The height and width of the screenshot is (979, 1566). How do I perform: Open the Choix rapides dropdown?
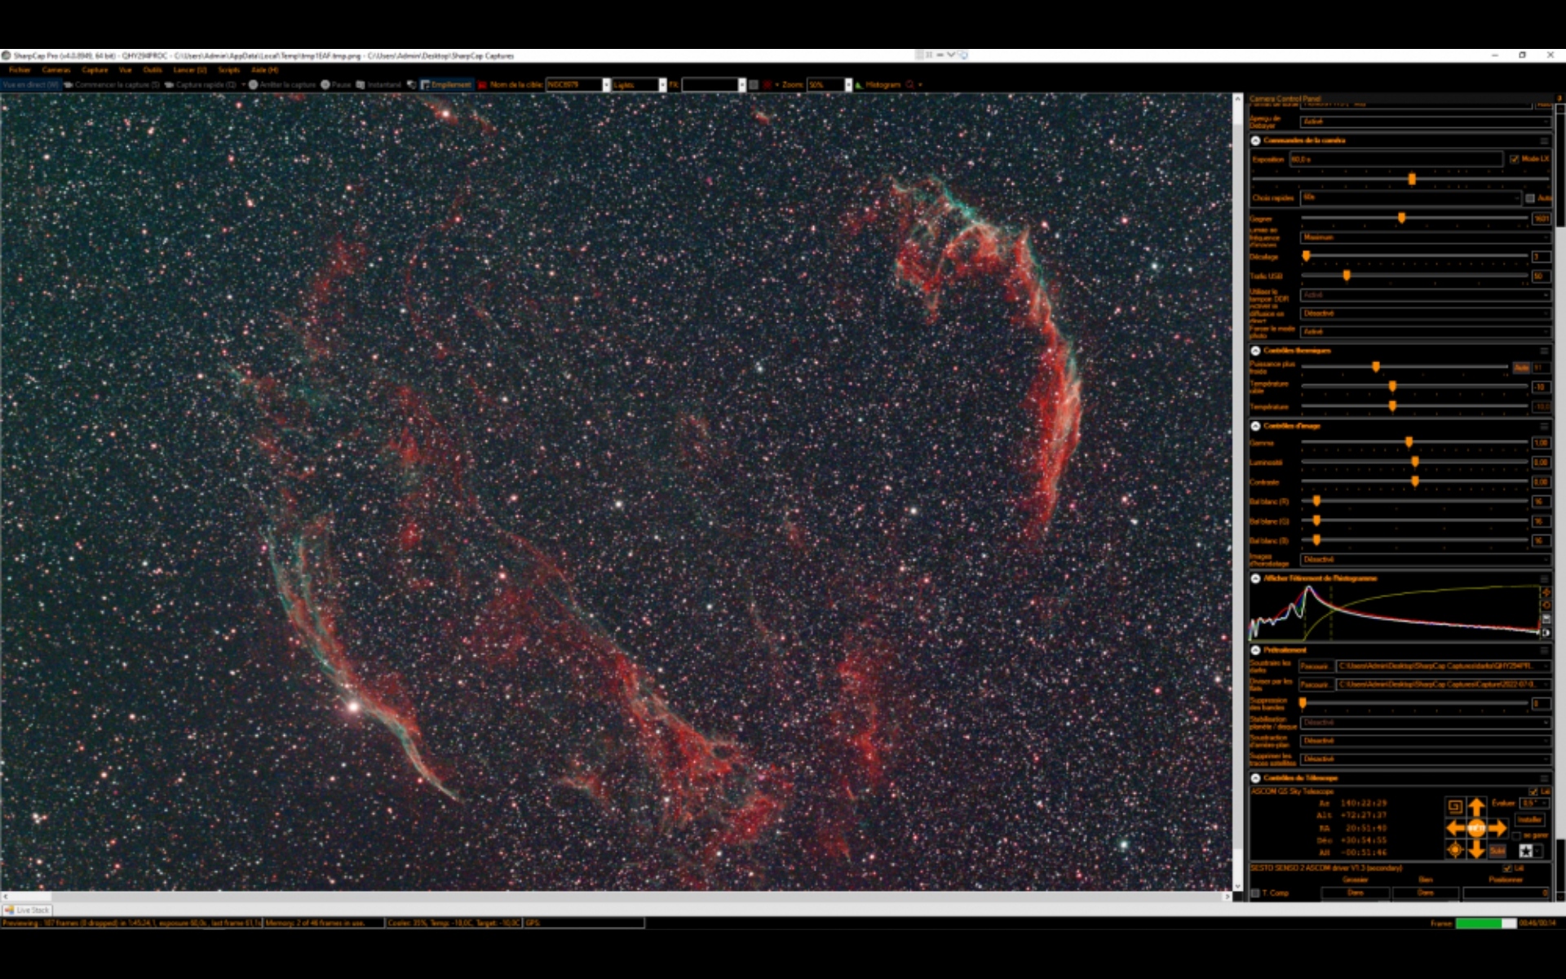click(1411, 198)
